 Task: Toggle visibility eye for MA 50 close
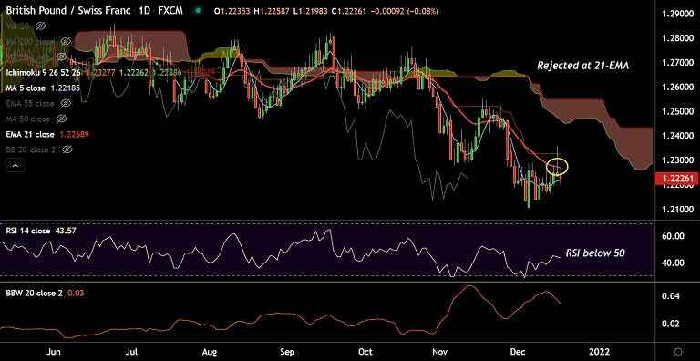(x=62, y=119)
